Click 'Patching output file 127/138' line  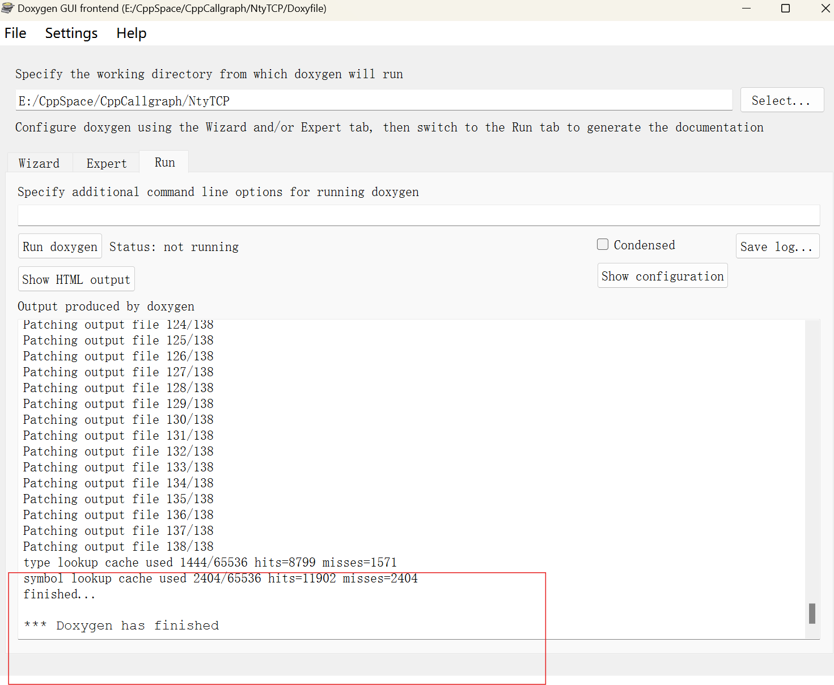point(118,372)
